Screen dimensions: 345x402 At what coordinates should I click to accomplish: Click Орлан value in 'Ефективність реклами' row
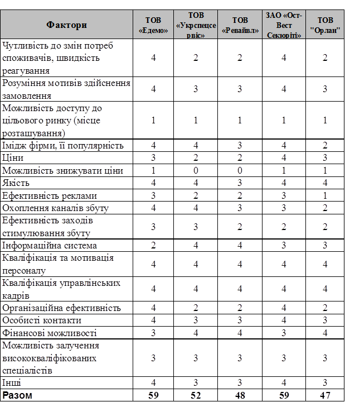pyautogui.click(x=325, y=195)
